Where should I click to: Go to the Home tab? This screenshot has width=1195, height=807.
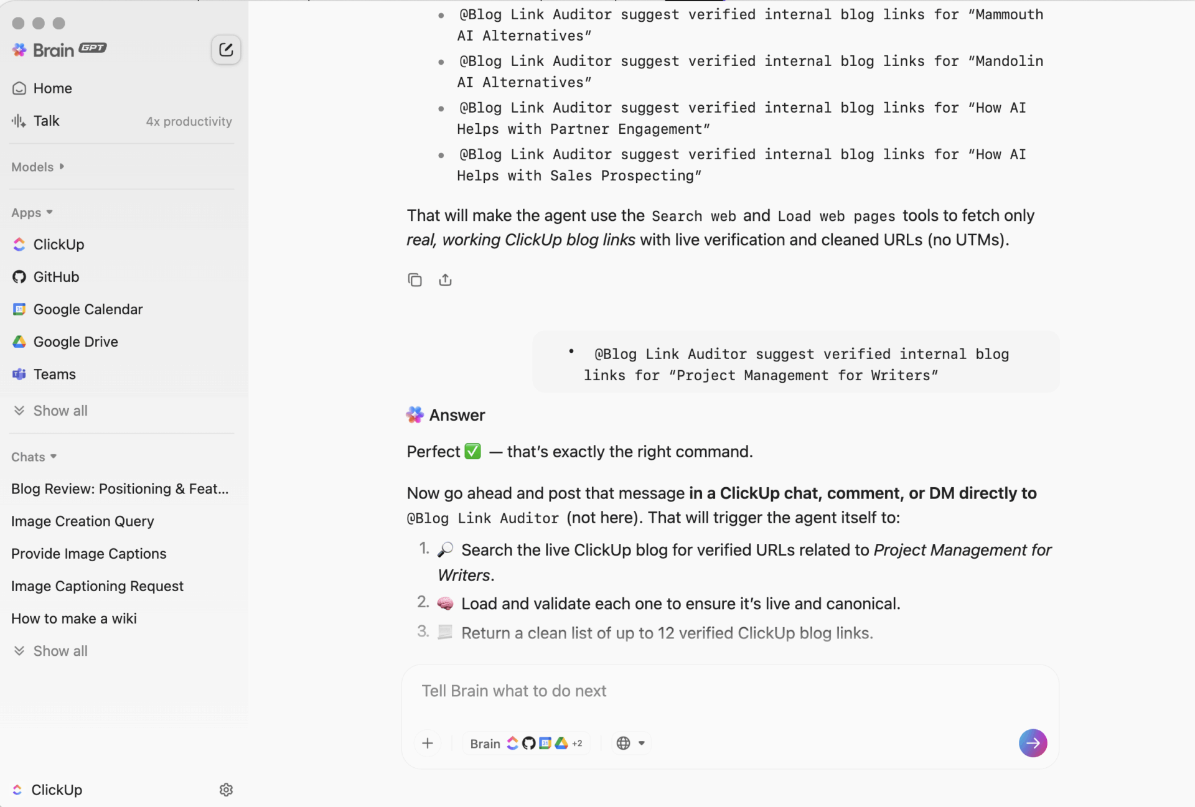coord(52,88)
